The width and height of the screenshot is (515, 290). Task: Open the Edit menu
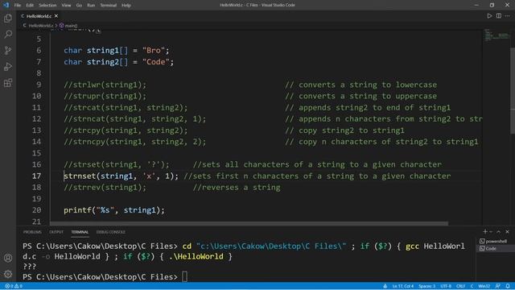click(x=30, y=6)
